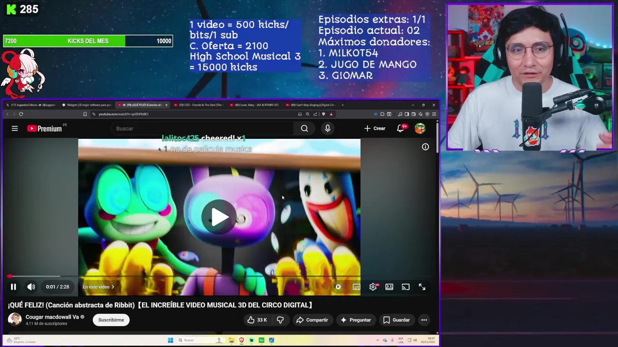Click Suscribirme button
The width and height of the screenshot is (618, 347).
pyautogui.click(x=111, y=320)
